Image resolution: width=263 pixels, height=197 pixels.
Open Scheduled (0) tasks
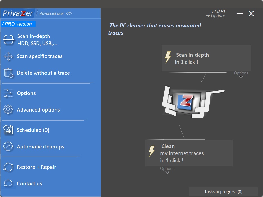tap(33, 130)
